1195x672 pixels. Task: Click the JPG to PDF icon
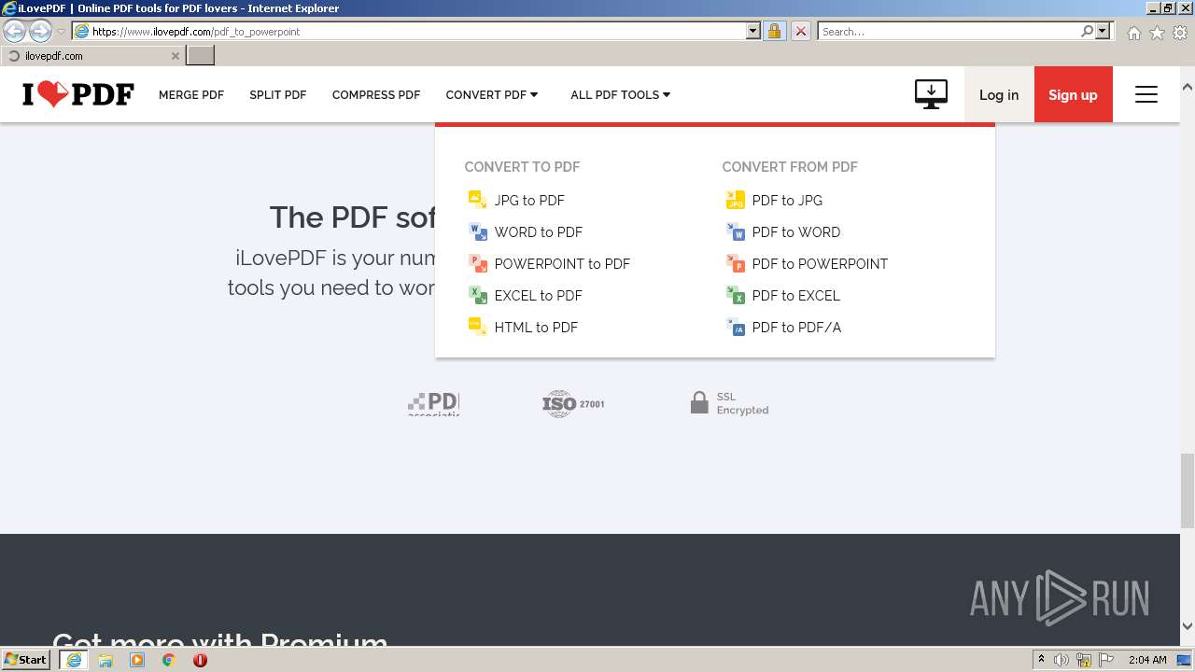(x=477, y=200)
